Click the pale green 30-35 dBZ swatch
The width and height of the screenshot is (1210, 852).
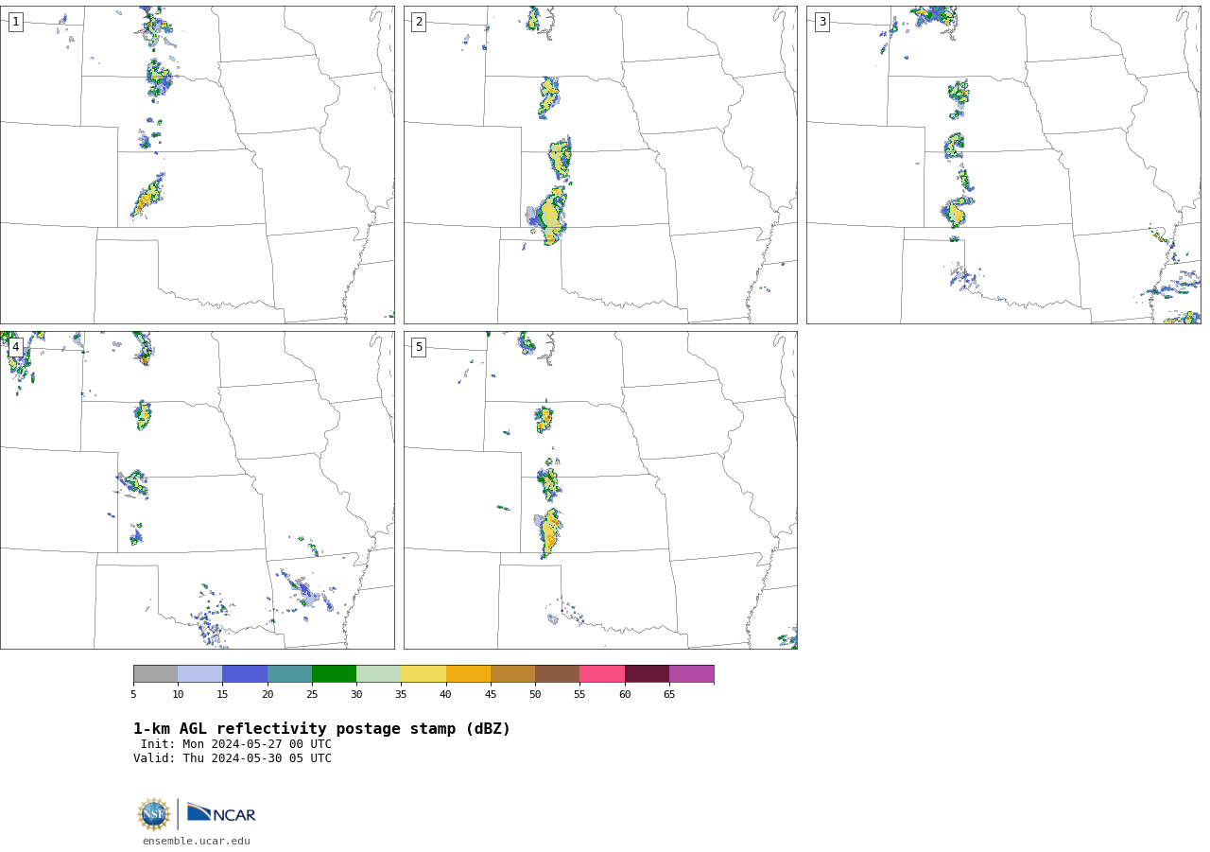(378, 673)
